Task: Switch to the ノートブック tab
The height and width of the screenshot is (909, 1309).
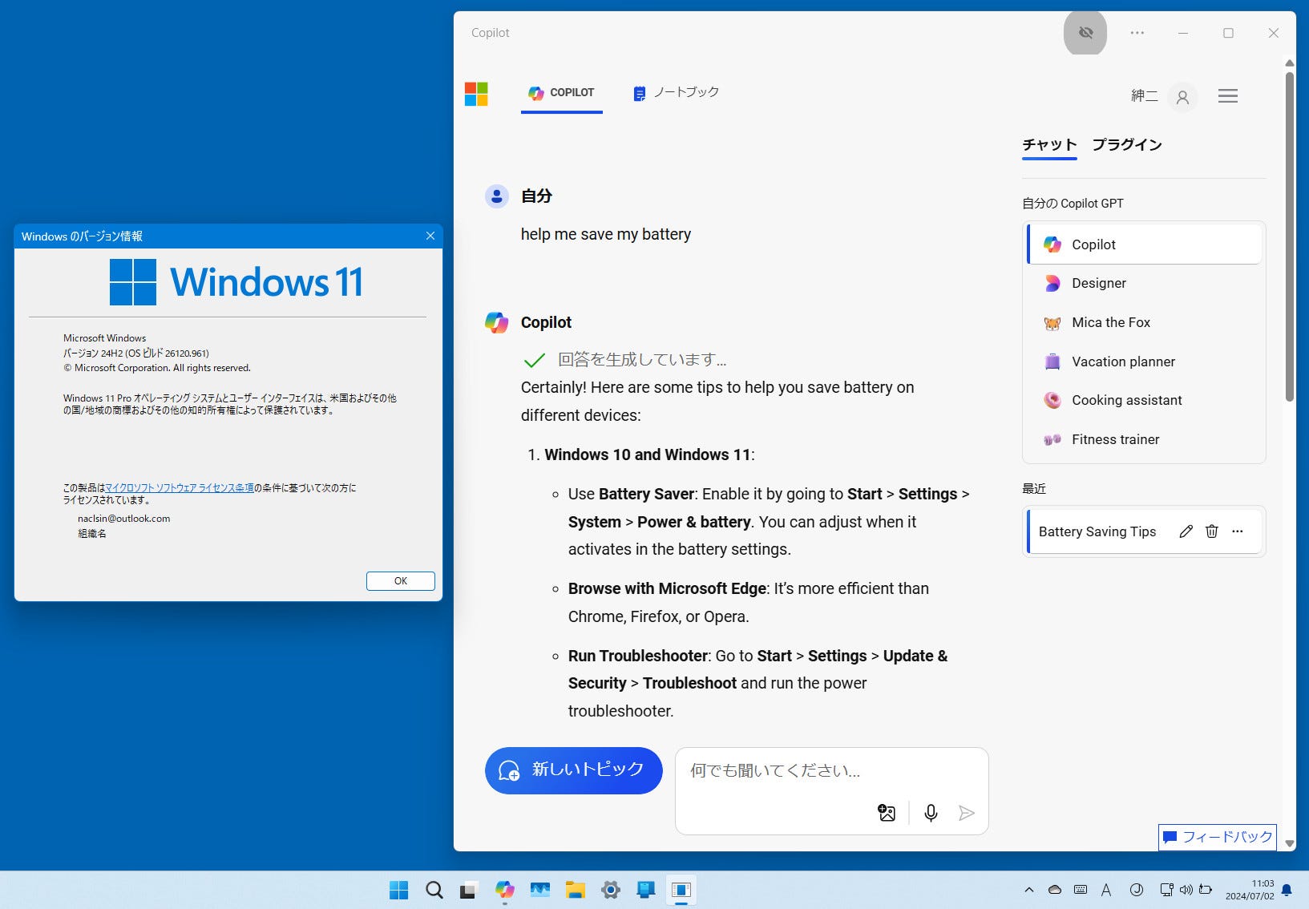Action: tap(676, 93)
